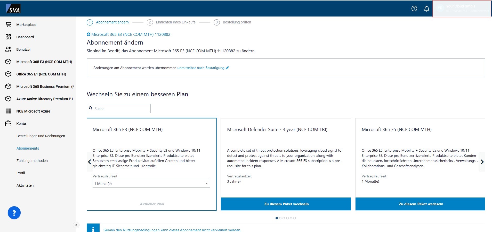Image resolution: width=492 pixels, height=232 pixels.
Task: Open NCE Microsoft Azure
Action: [33, 111]
